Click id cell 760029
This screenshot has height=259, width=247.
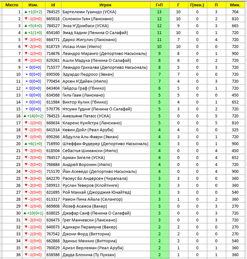[53, 248]
